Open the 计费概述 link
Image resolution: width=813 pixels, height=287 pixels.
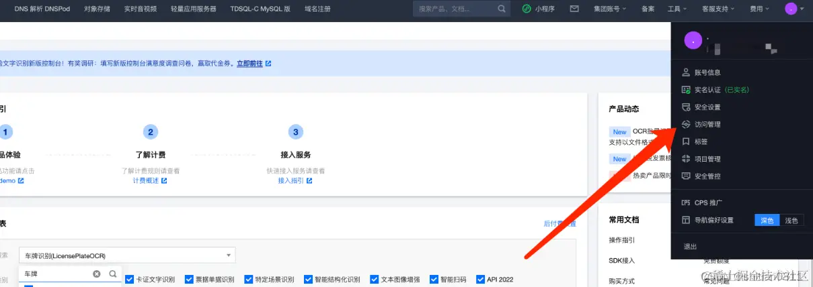click(146, 180)
